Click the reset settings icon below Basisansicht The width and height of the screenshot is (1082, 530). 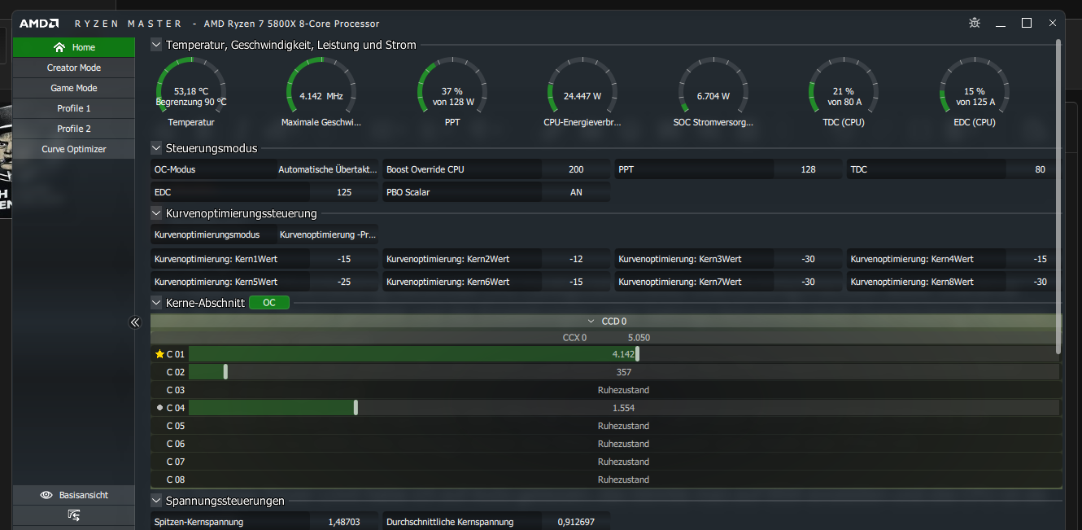click(74, 515)
